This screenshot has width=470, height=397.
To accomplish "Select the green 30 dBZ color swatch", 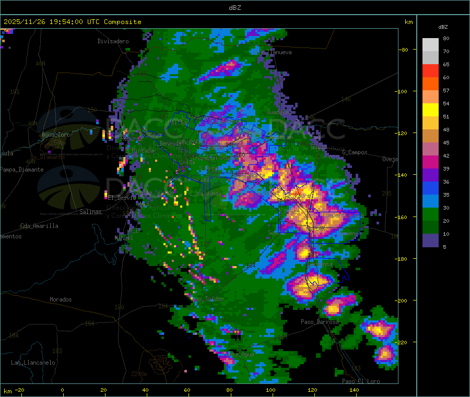I will pyautogui.click(x=430, y=214).
